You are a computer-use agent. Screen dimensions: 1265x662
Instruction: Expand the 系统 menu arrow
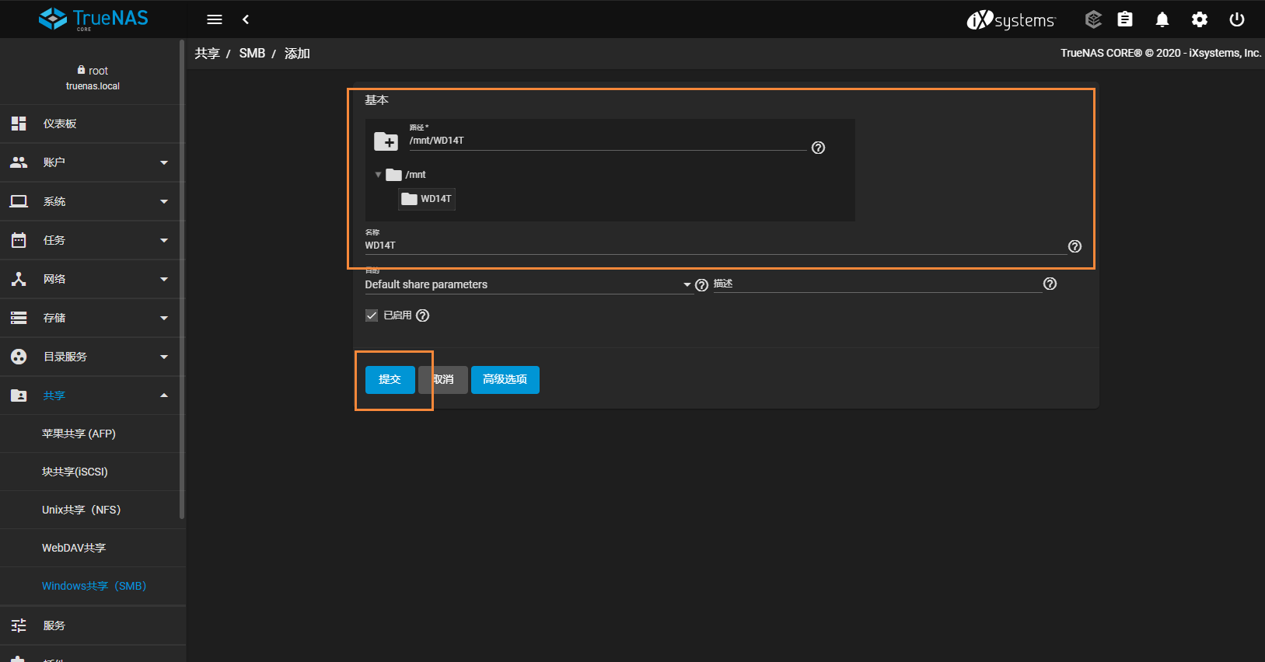pos(164,201)
